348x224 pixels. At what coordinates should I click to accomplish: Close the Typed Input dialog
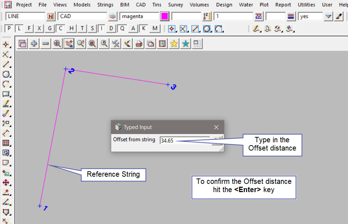click(x=216, y=127)
